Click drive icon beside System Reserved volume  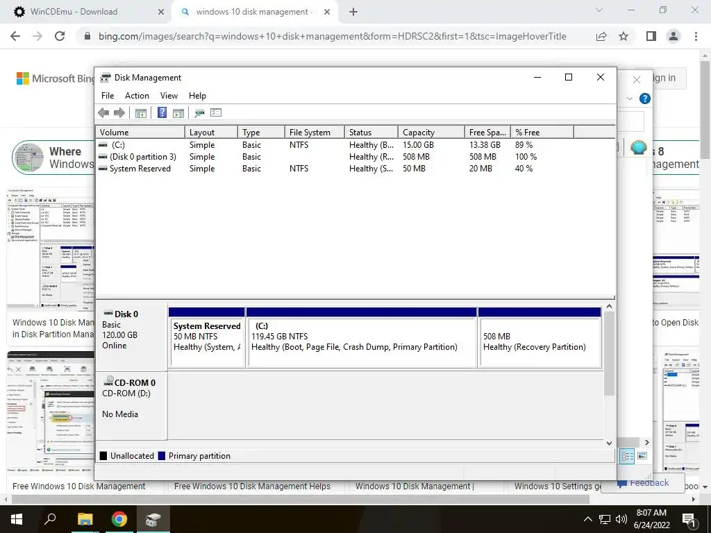coord(103,169)
